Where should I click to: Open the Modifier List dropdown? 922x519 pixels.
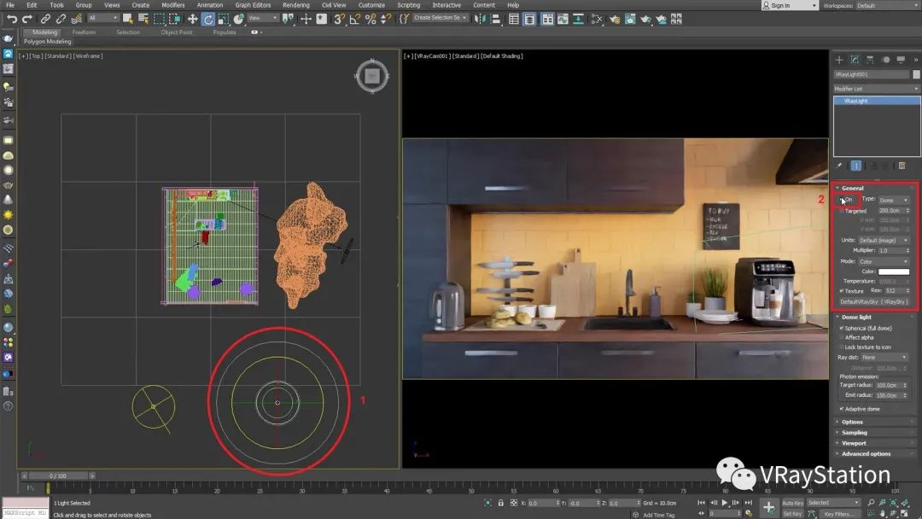[x=877, y=89]
